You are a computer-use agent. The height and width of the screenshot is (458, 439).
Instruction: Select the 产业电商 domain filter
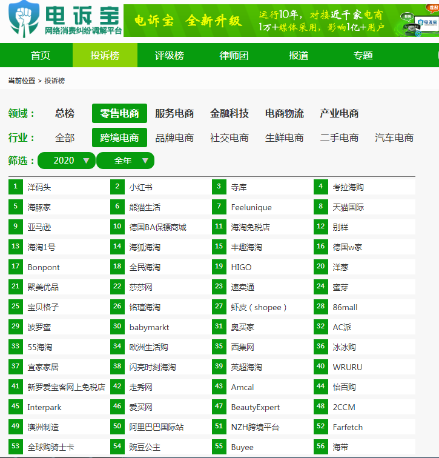(x=339, y=113)
